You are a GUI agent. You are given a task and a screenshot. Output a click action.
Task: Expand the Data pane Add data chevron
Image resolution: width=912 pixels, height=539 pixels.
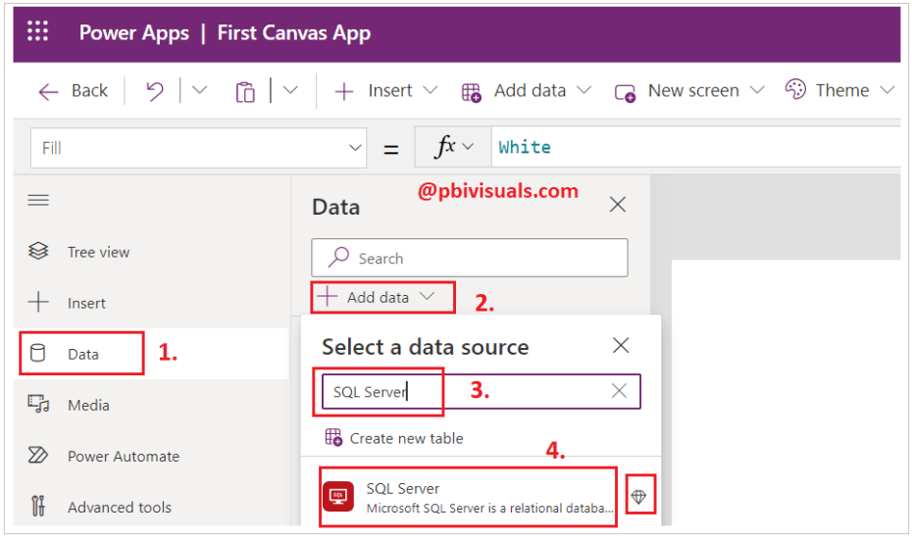tap(428, 297)
